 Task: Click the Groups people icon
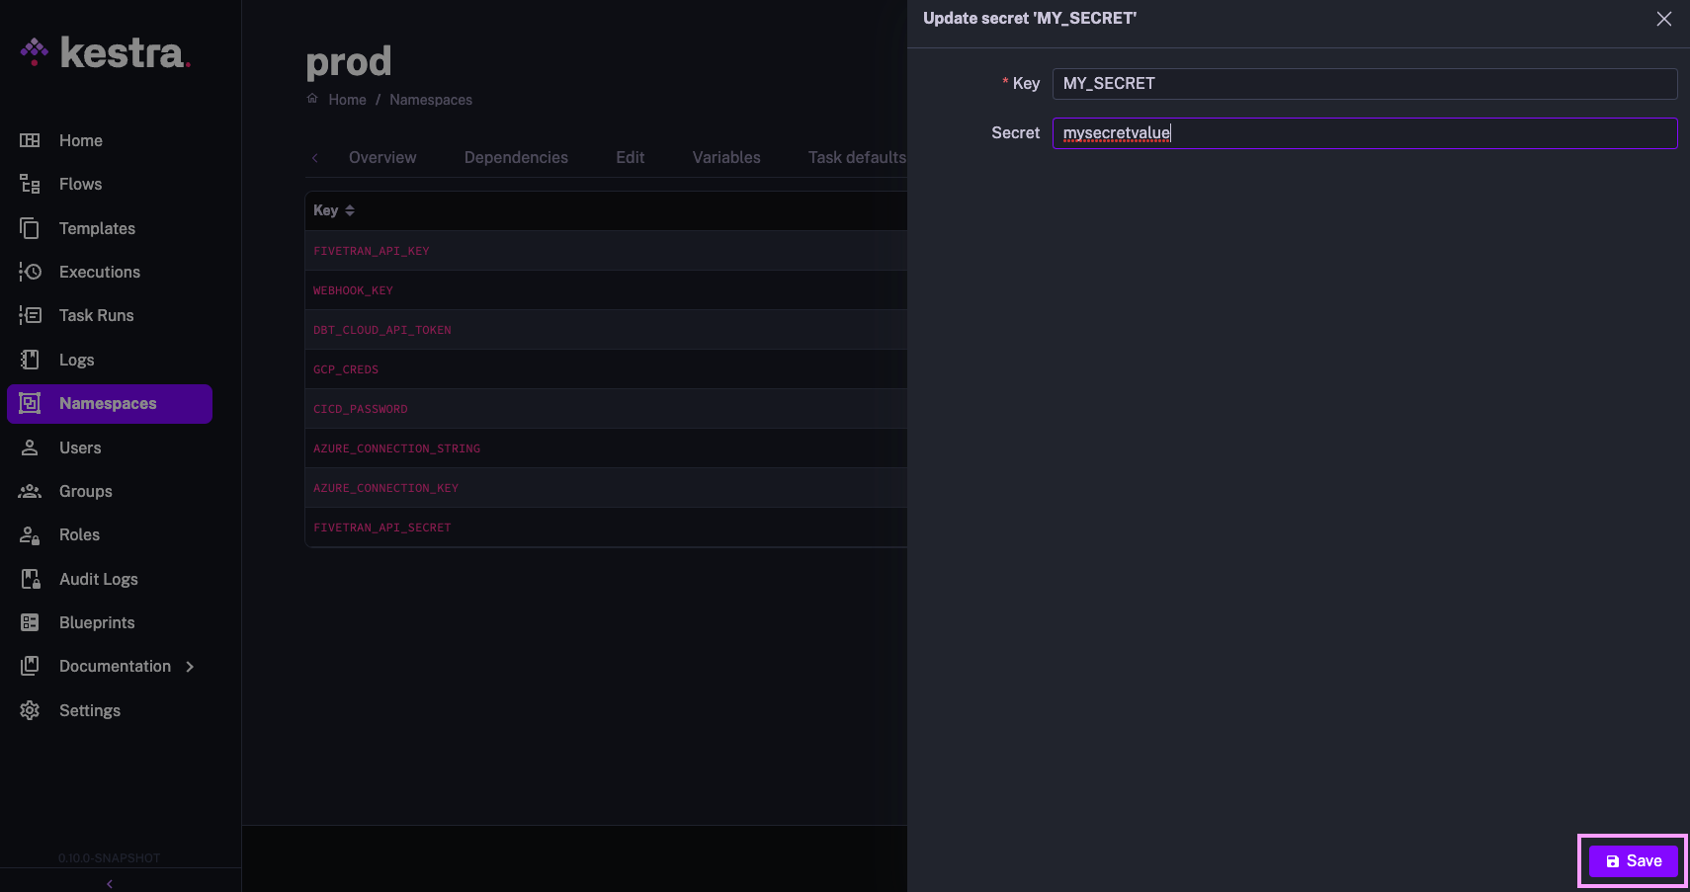coord(30,491)
